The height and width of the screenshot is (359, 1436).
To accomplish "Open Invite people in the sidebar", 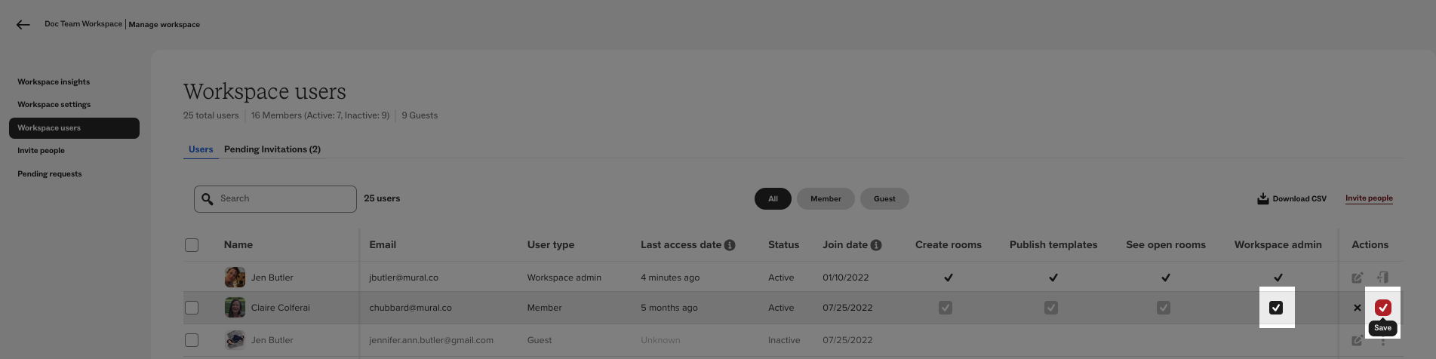I will (42, 151).
